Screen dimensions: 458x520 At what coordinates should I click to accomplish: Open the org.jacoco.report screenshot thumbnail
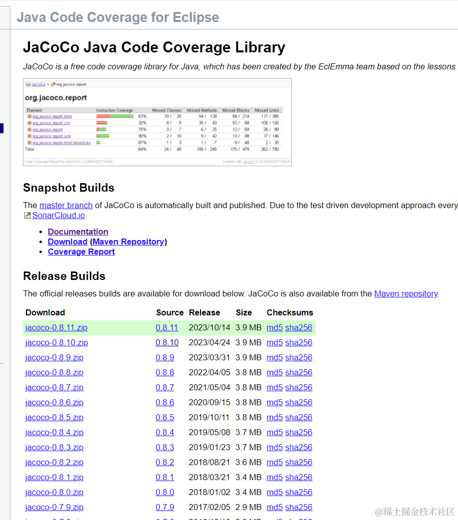[157, 122]
